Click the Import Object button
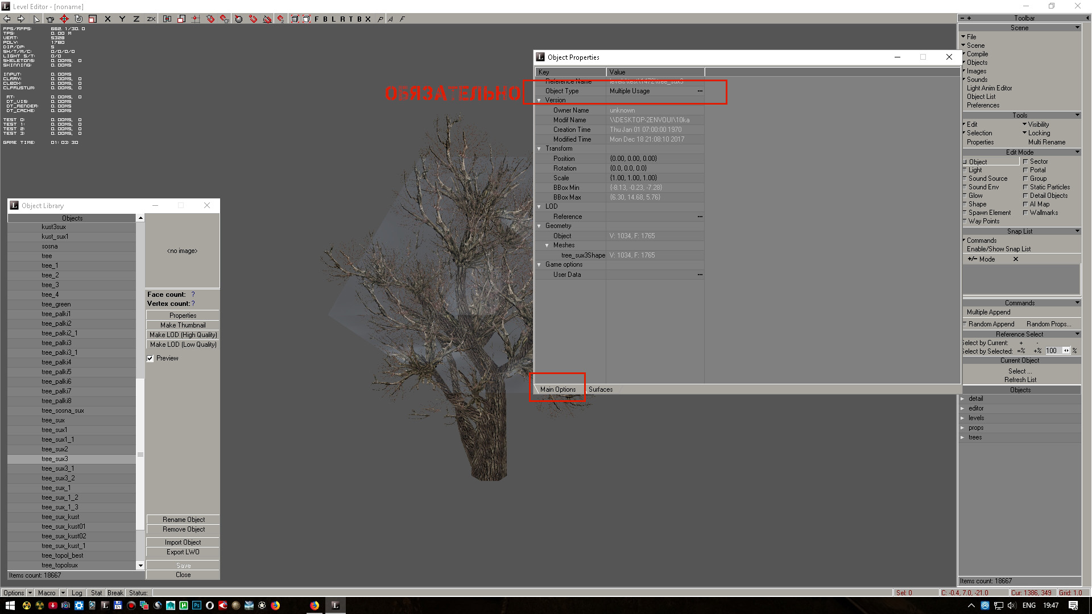Viewport: 1092px width, 614px height. tap(183, 542)
